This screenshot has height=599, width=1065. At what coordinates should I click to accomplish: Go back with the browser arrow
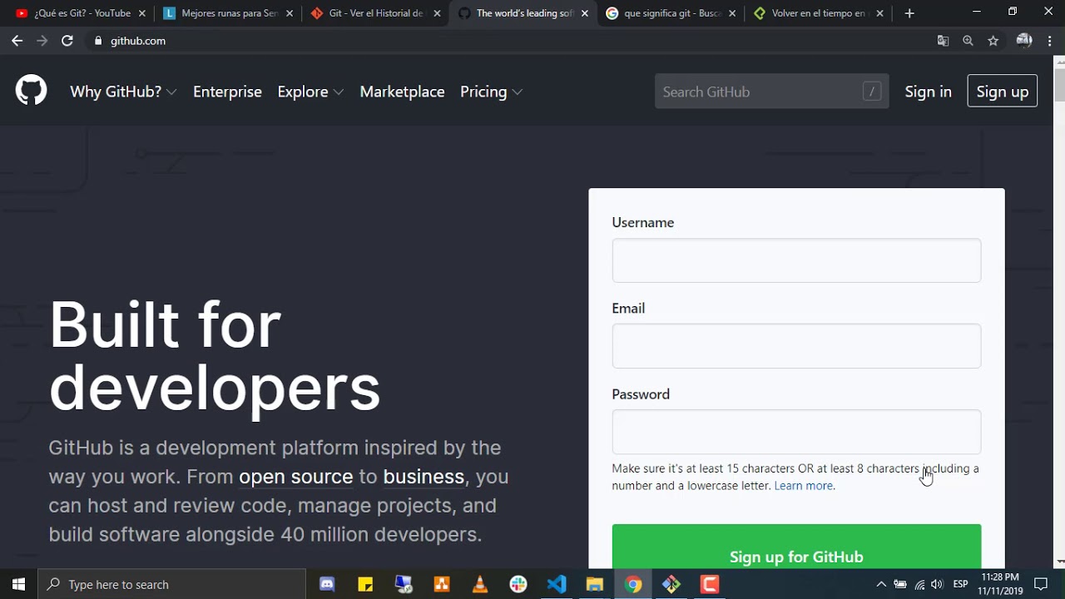coord(17,41)
